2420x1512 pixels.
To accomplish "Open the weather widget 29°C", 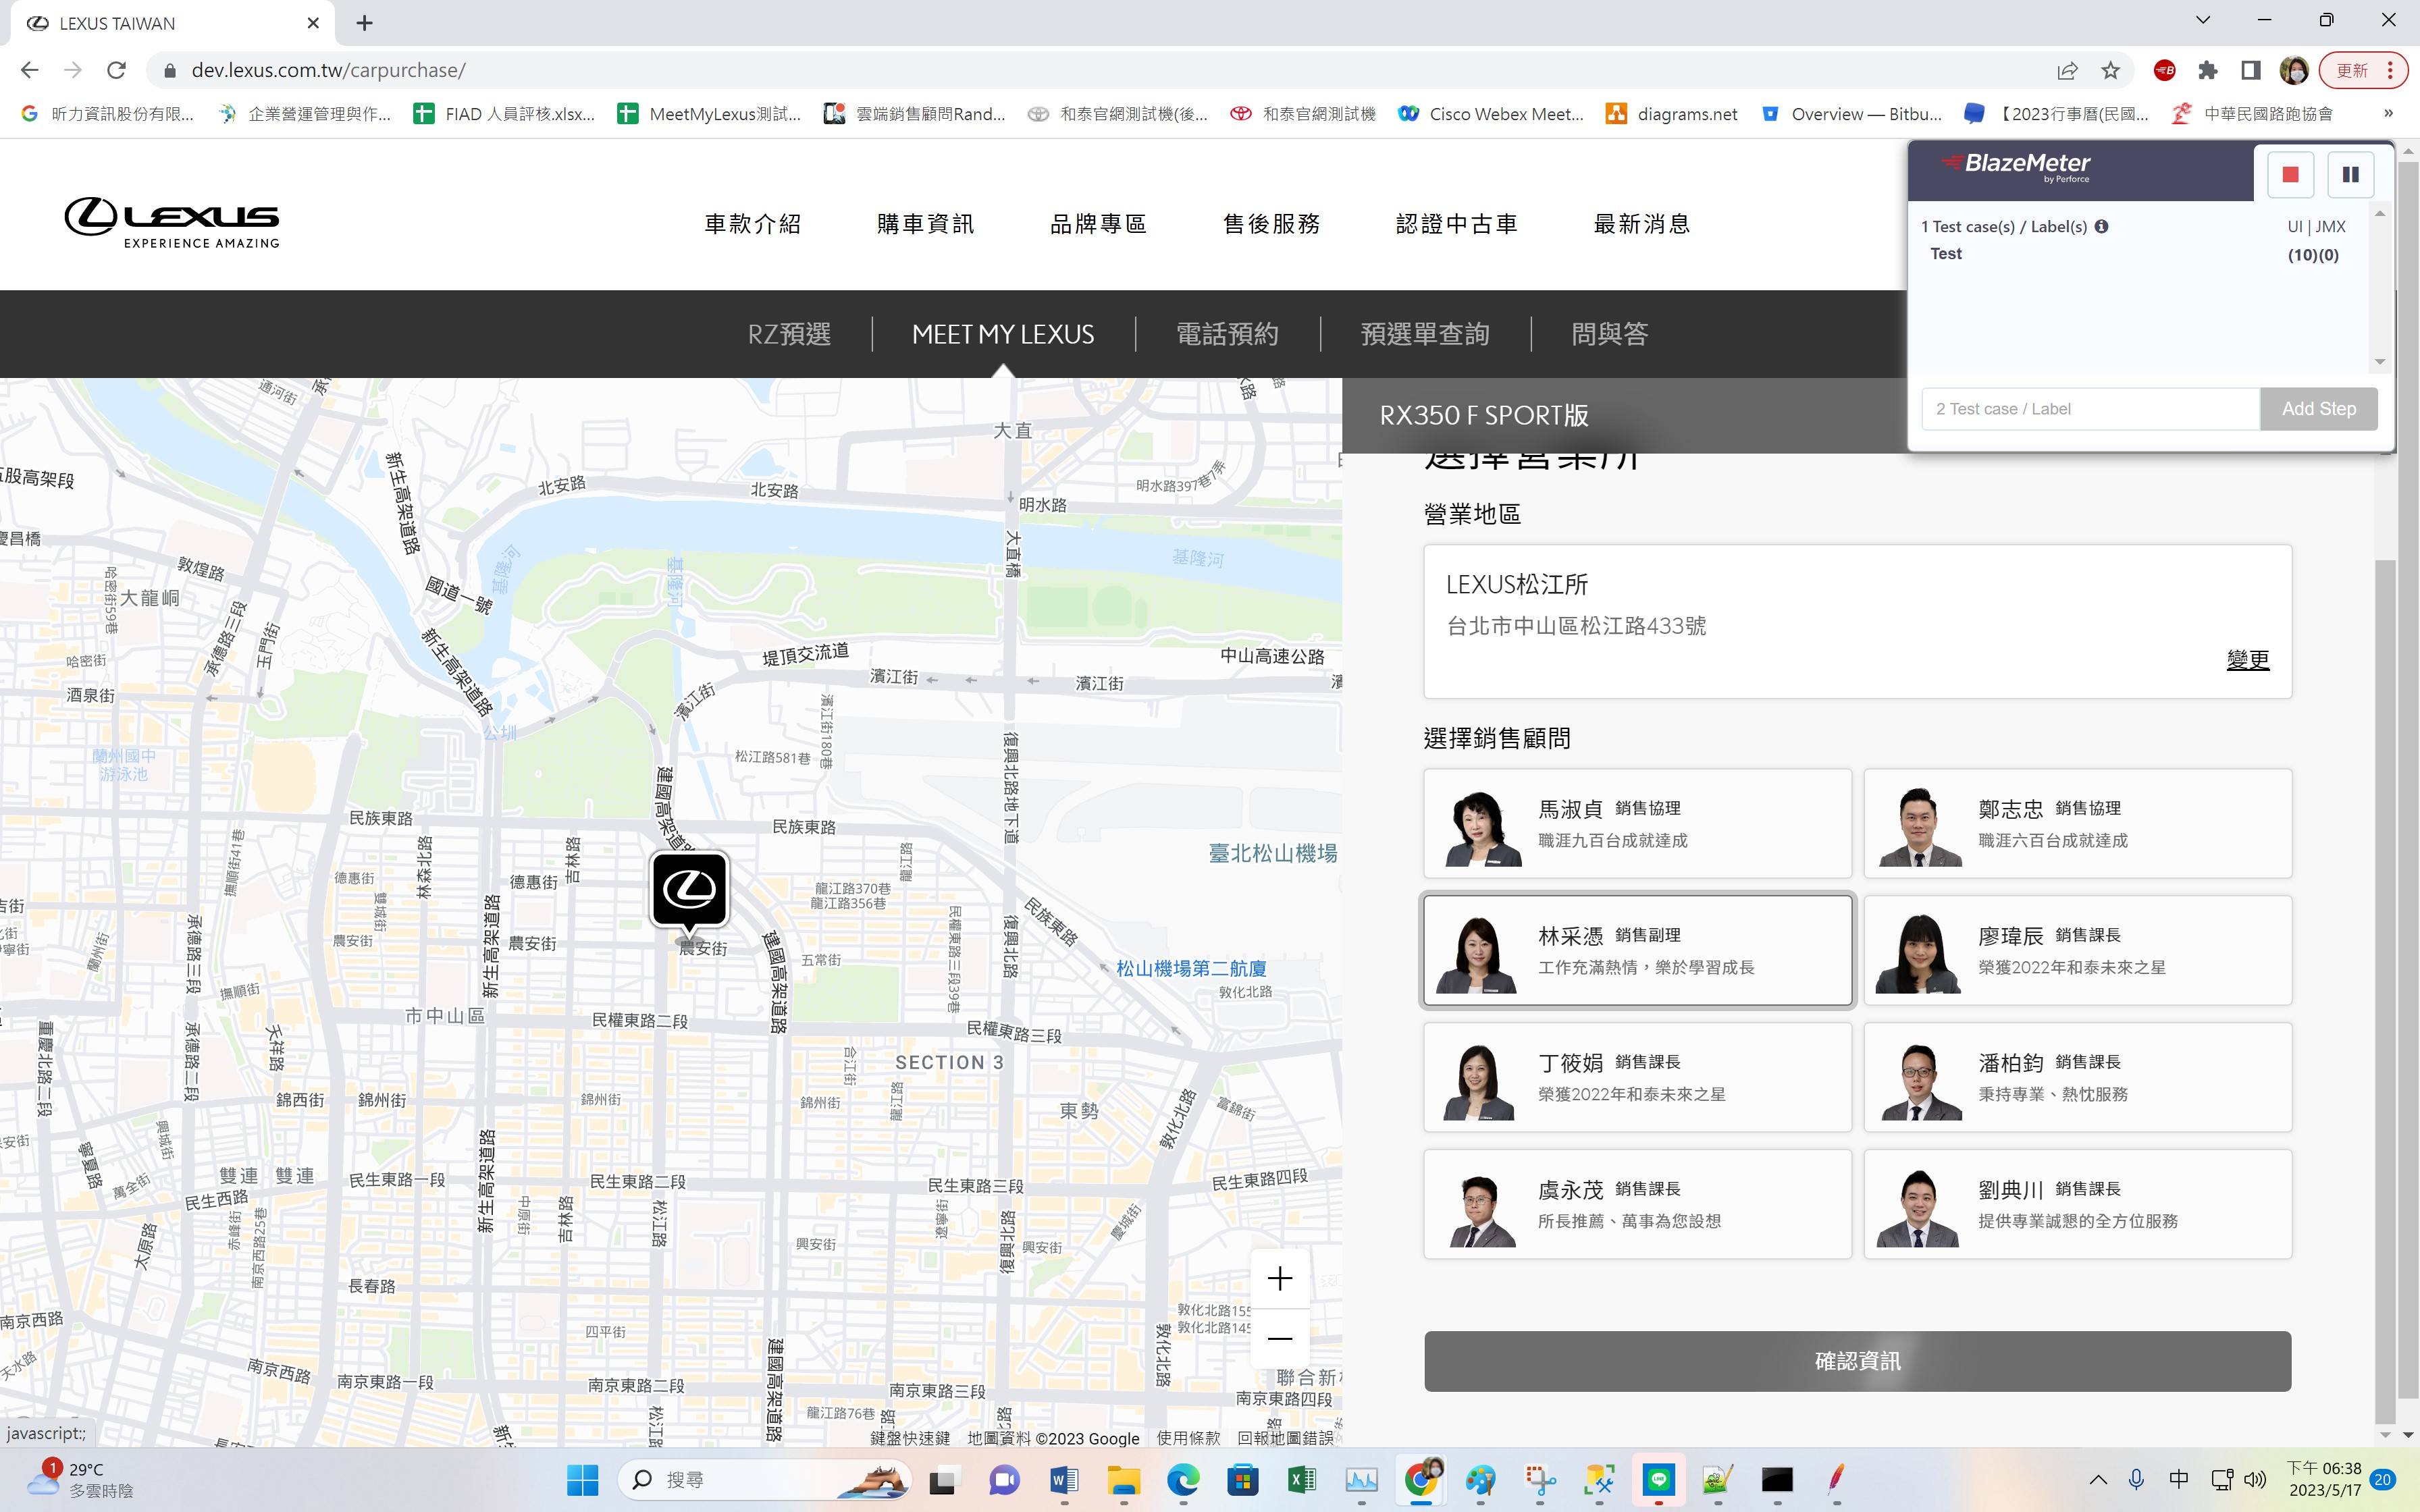I will (x=80, y=1479).
